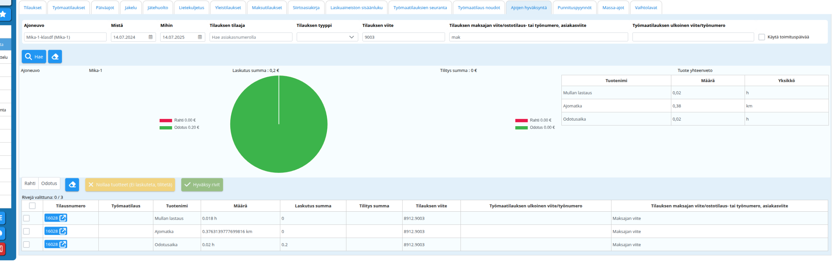Enable the Käytä toimituspäivää checkbox

click(762, 37)
